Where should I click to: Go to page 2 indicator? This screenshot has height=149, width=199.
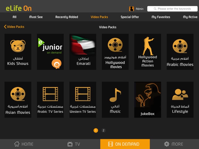pos(103,130)
